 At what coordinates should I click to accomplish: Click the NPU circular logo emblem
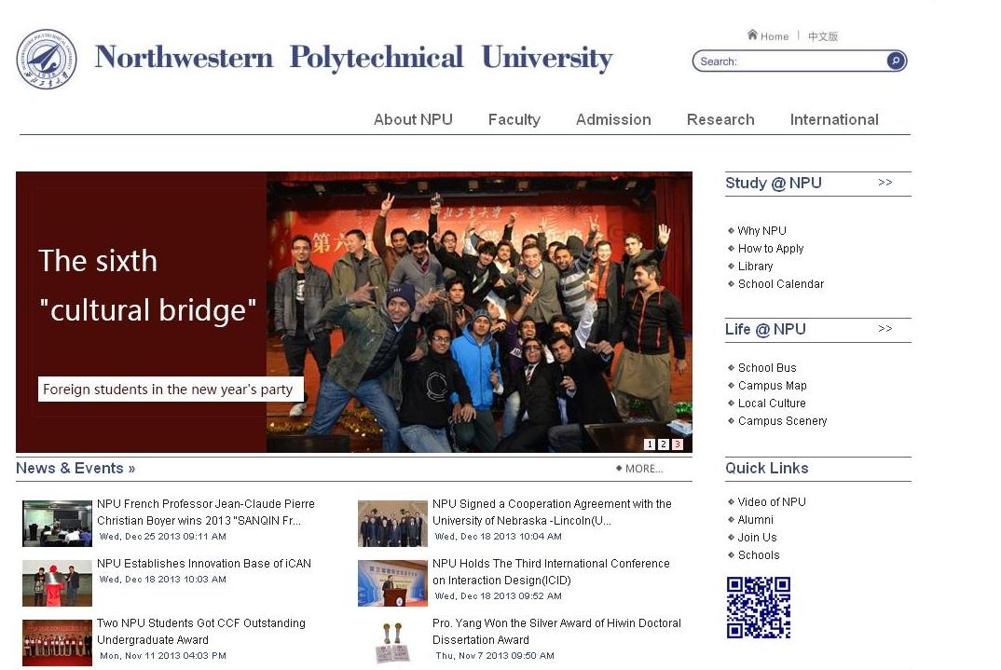click(x=47, y=59)
